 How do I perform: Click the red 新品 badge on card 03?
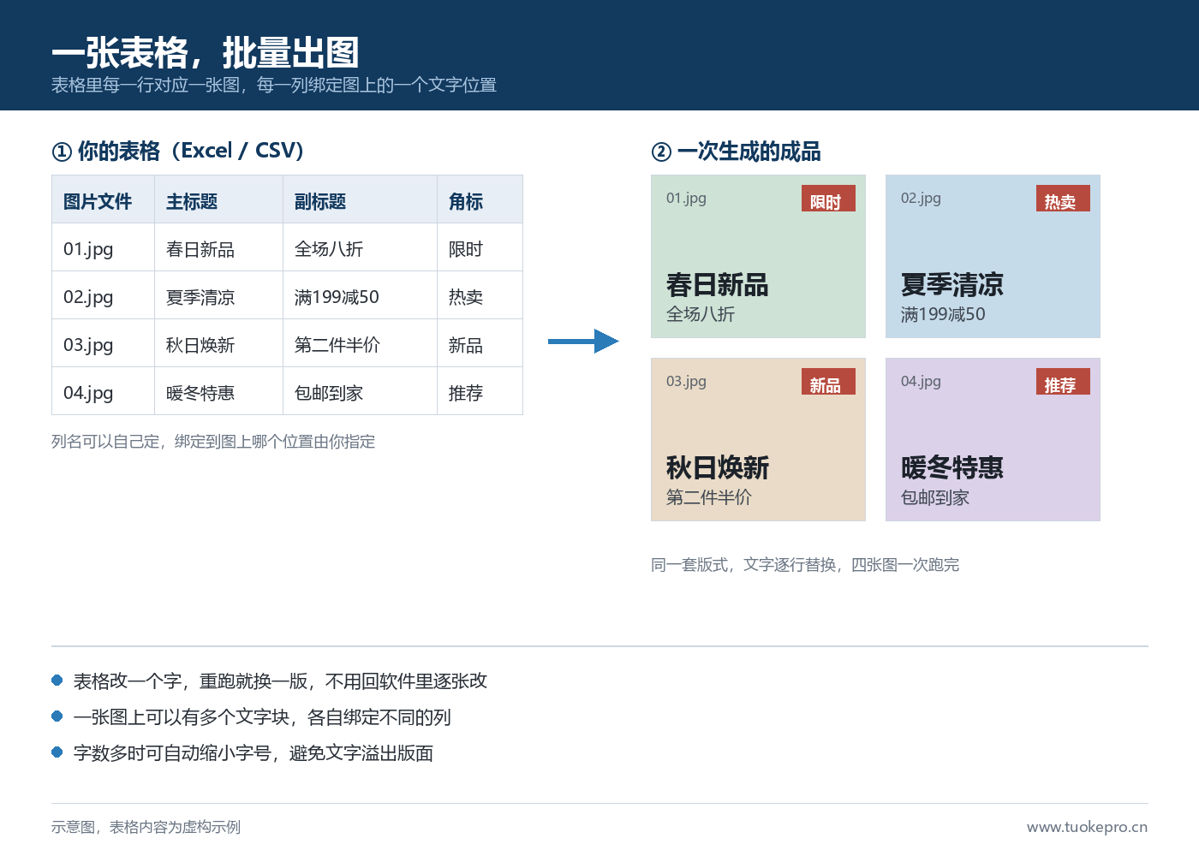tap(828, 382)
